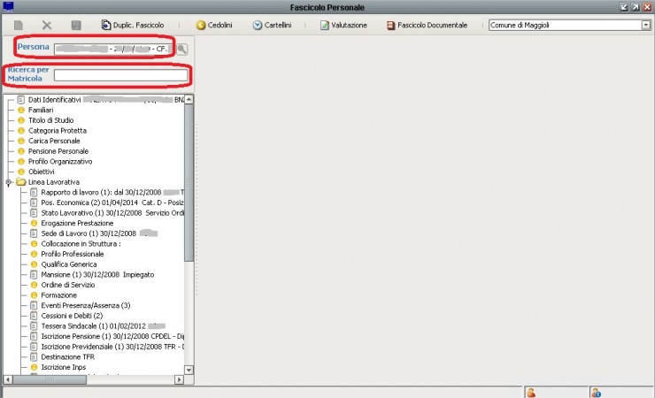Screen dimensions: 655x398
Task: Click the tree scroll up arrow
Action: coord(189,99)
